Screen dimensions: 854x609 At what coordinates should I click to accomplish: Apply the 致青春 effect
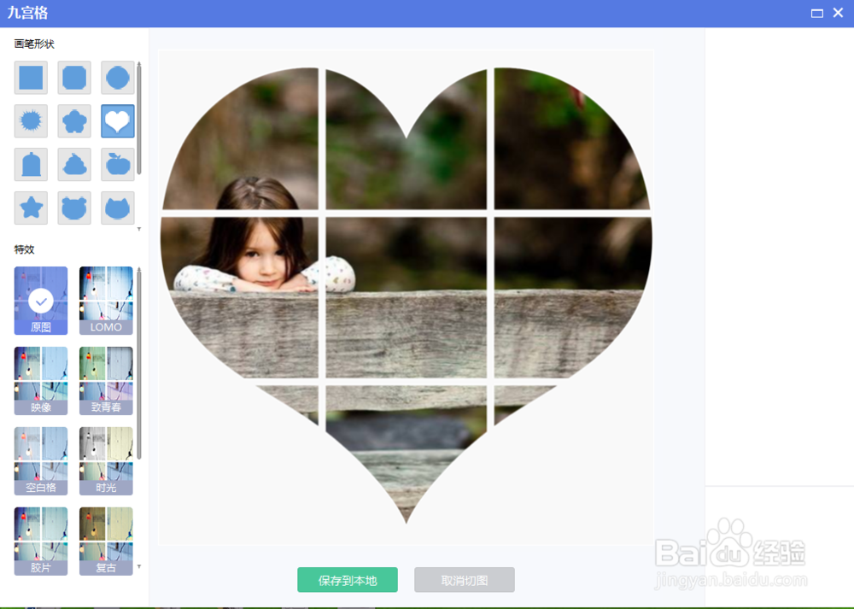(x=106, y=381)
